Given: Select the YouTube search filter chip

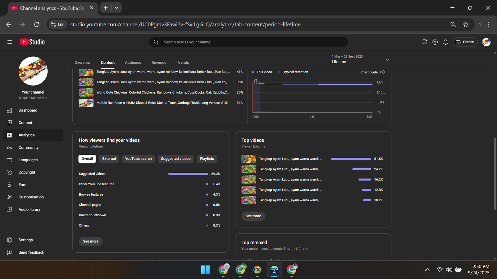Looking at the screenshot, I should click(138, 159).
